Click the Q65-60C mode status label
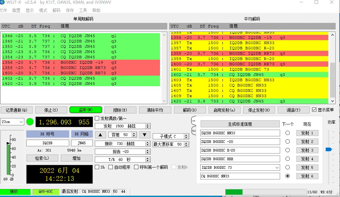 (46, 192)
